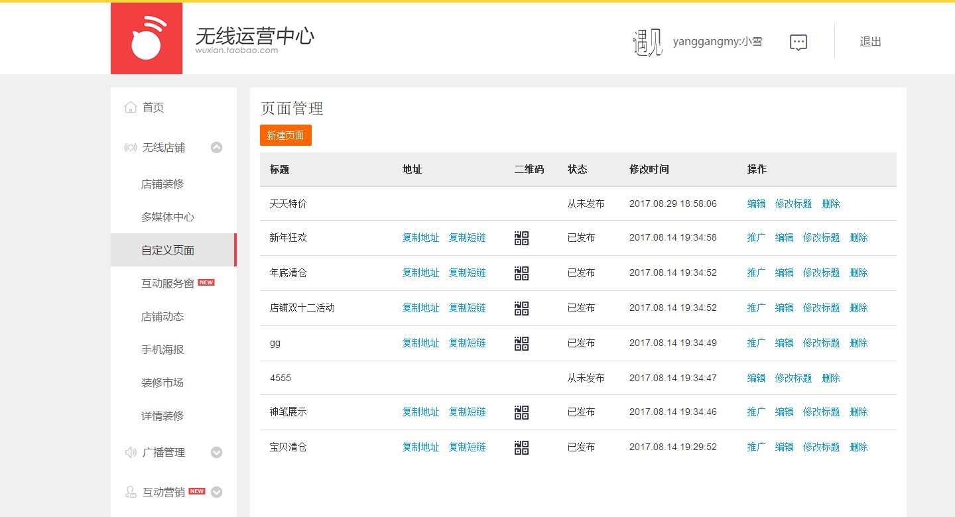Click the QR code icon in gg row
This screenshot has height=517, width=955.
(x=521, y=343)
